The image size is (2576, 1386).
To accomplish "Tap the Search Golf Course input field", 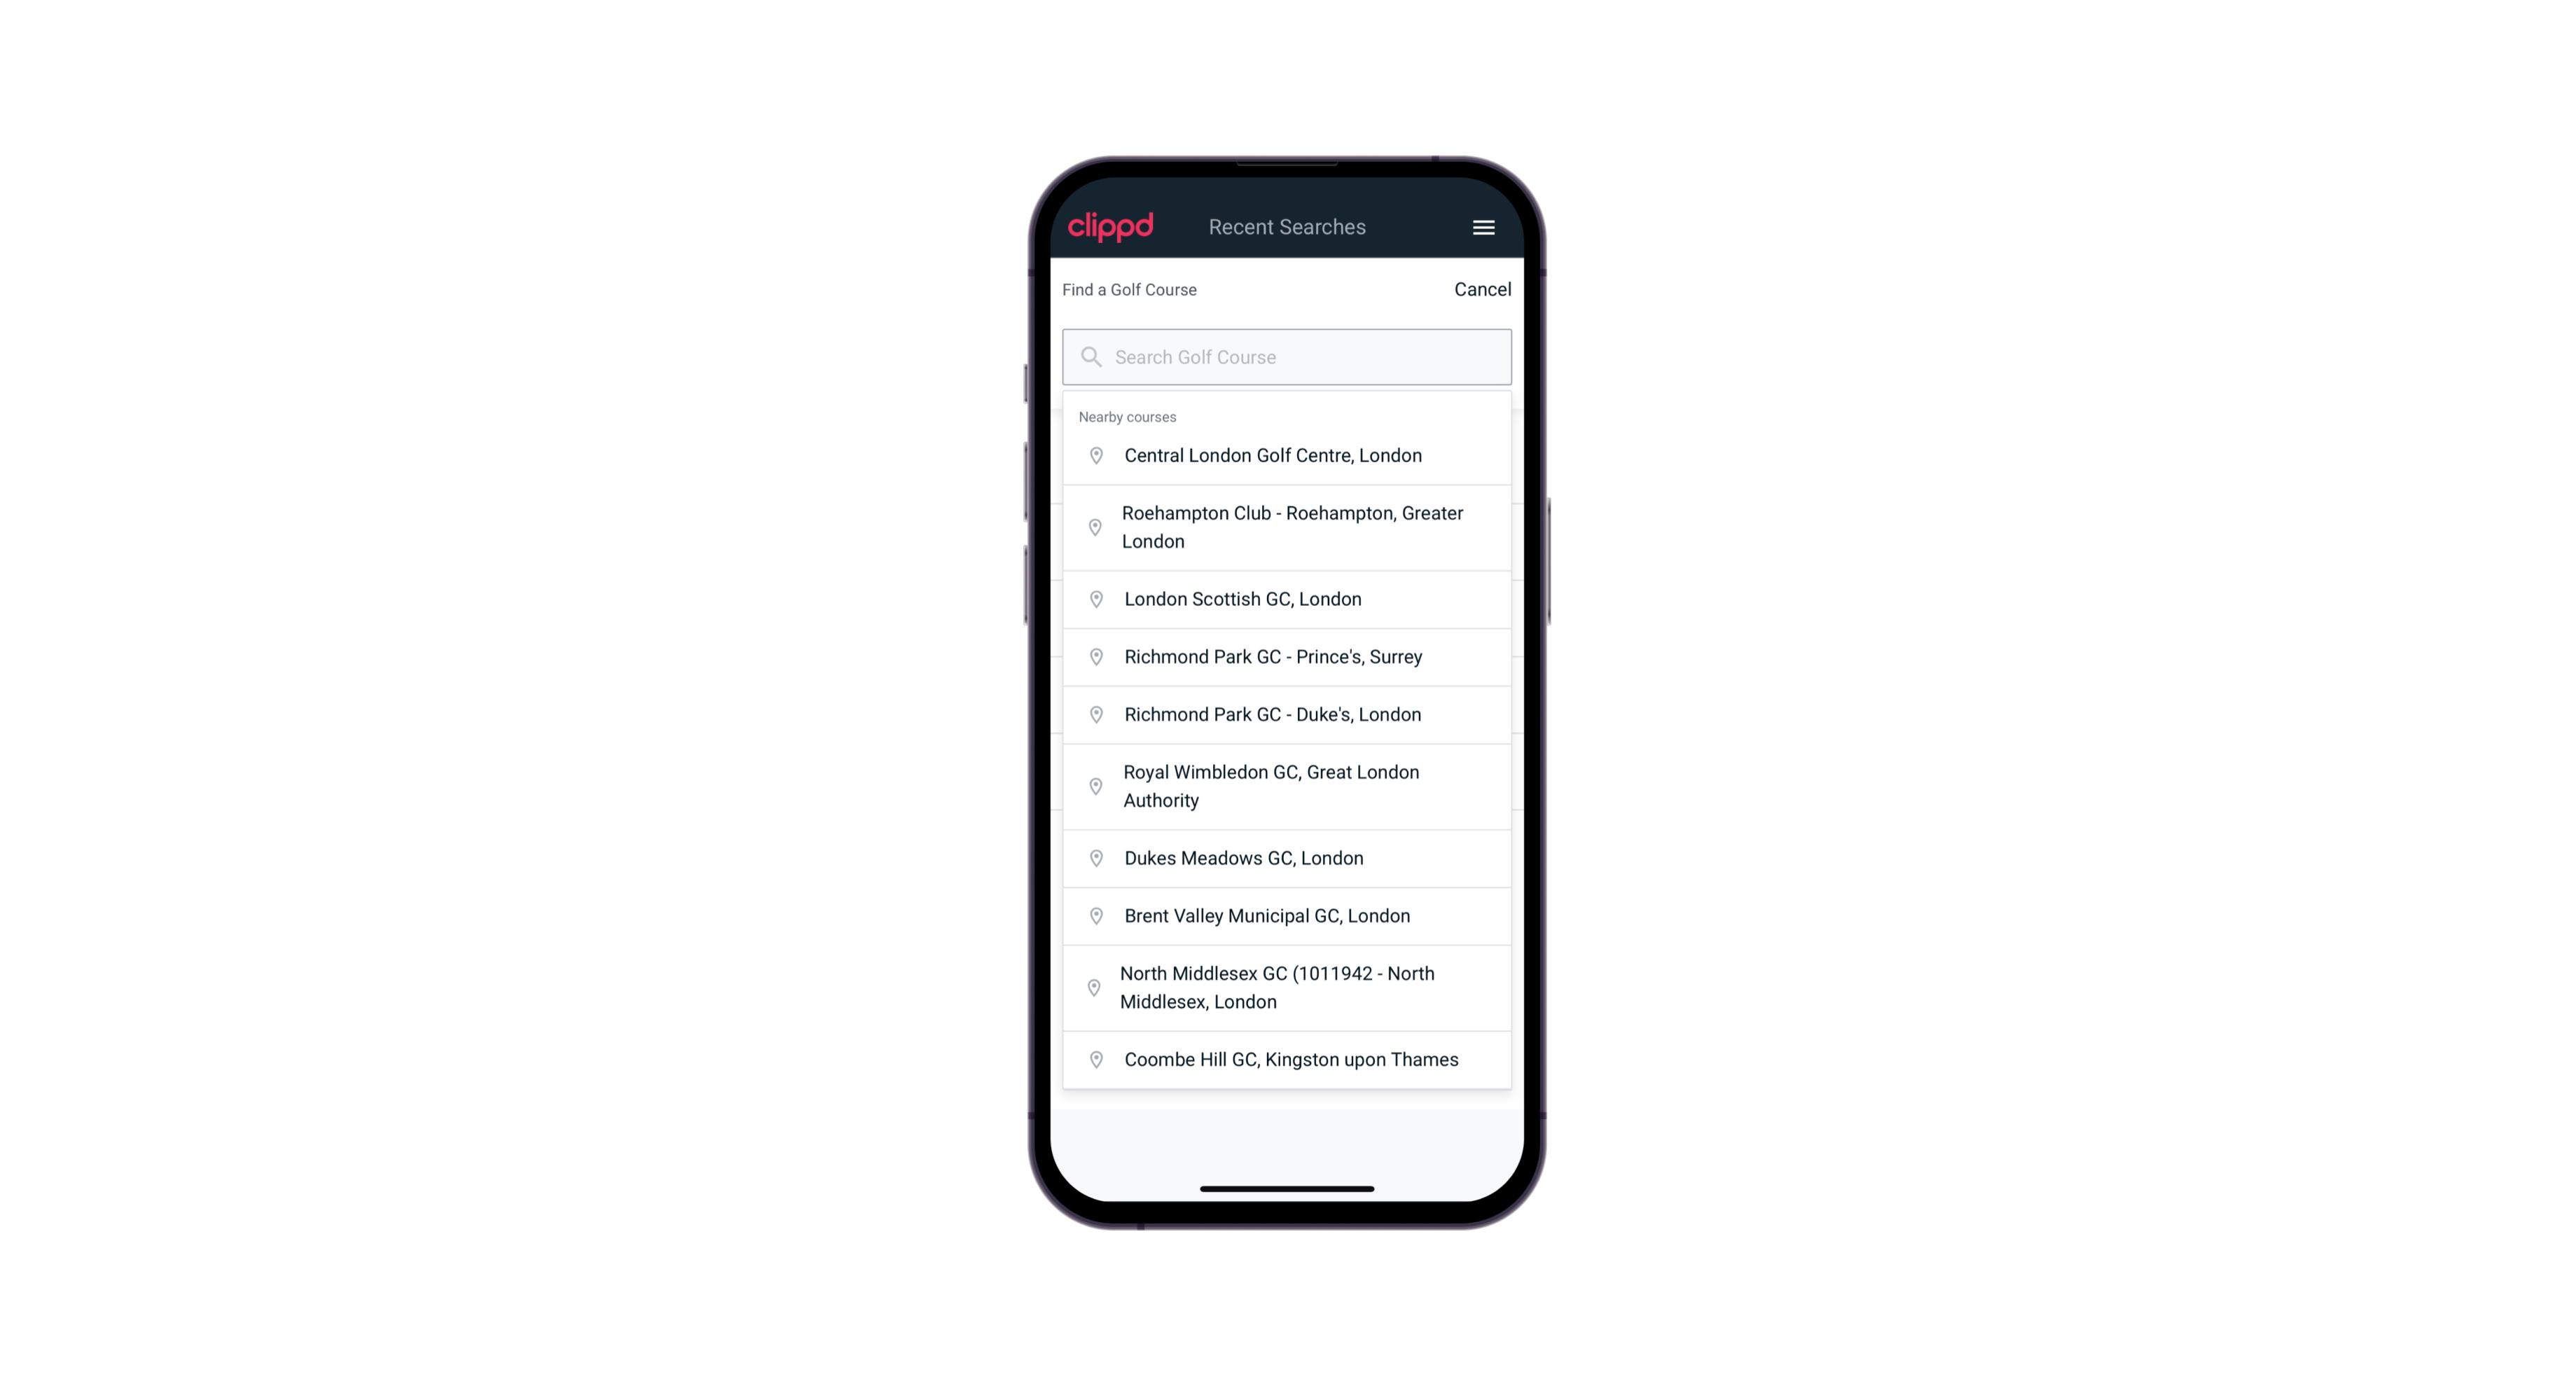I will [x=1288, y=356].
